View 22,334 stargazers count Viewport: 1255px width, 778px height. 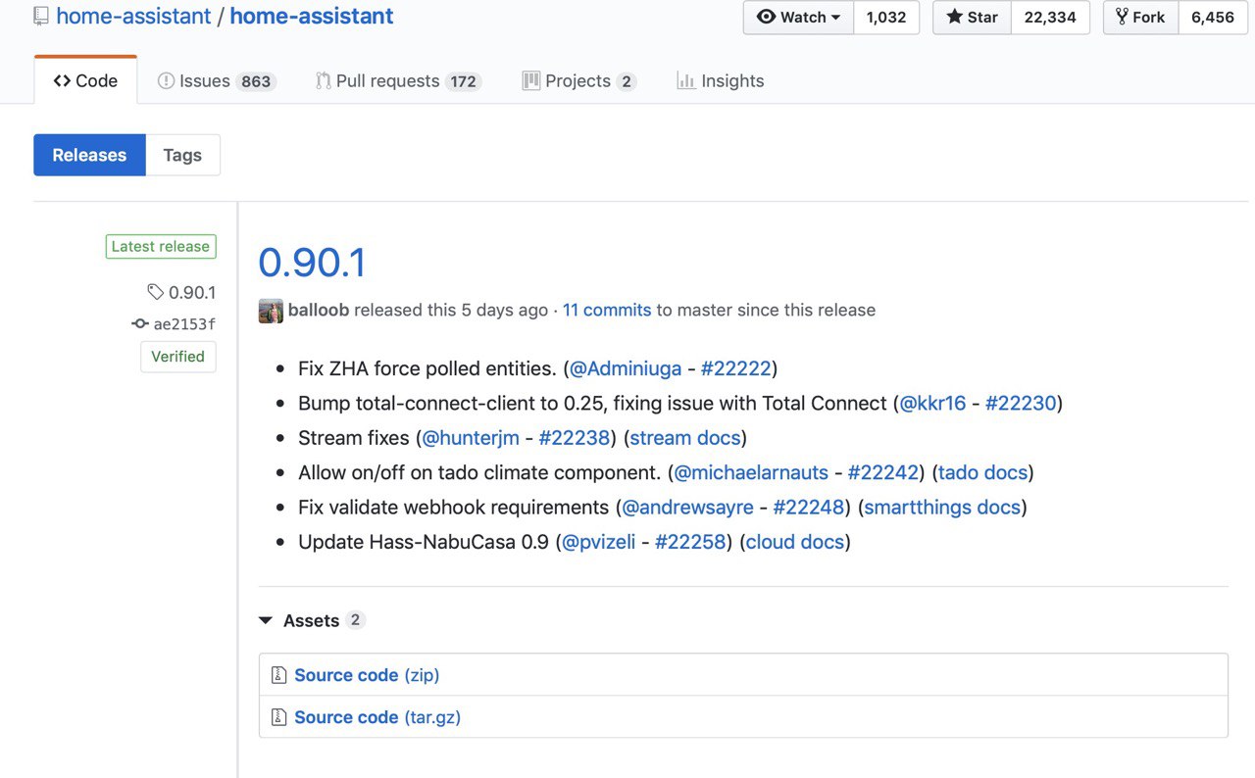click(x=1050, y=18)
